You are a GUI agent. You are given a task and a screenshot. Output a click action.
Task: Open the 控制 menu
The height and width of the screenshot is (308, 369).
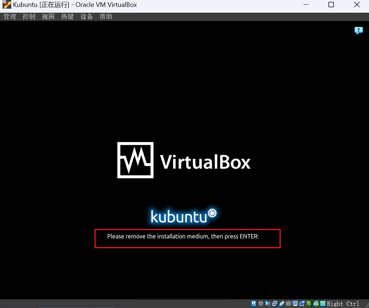29,16
